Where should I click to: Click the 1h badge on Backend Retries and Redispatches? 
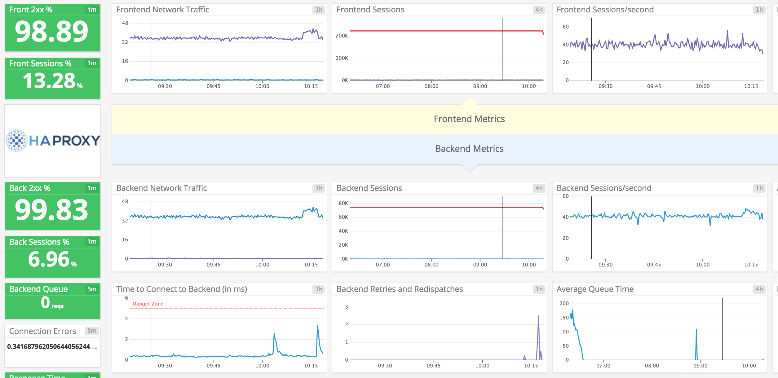pyautogui.click(x=539, y=289)
